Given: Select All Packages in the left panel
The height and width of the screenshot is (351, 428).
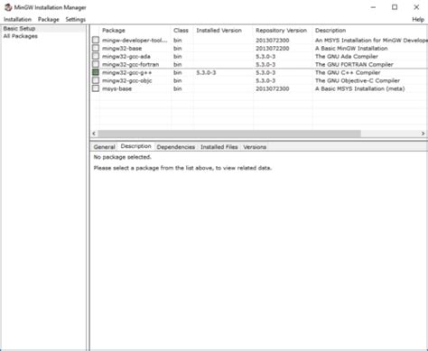Looking at the screenshot, I should tap(21, 36).
